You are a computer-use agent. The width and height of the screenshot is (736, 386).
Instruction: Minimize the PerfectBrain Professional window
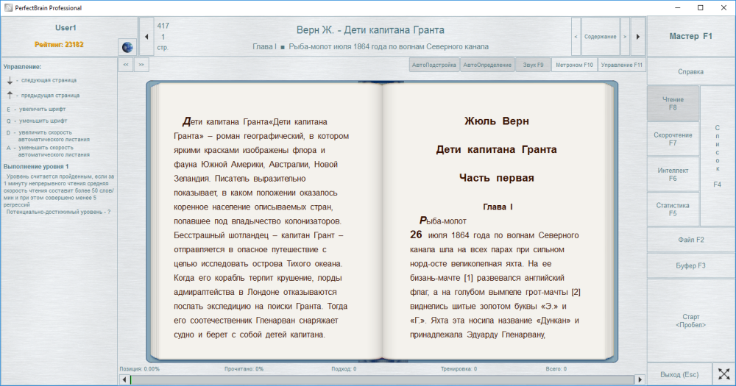[678, 7]
